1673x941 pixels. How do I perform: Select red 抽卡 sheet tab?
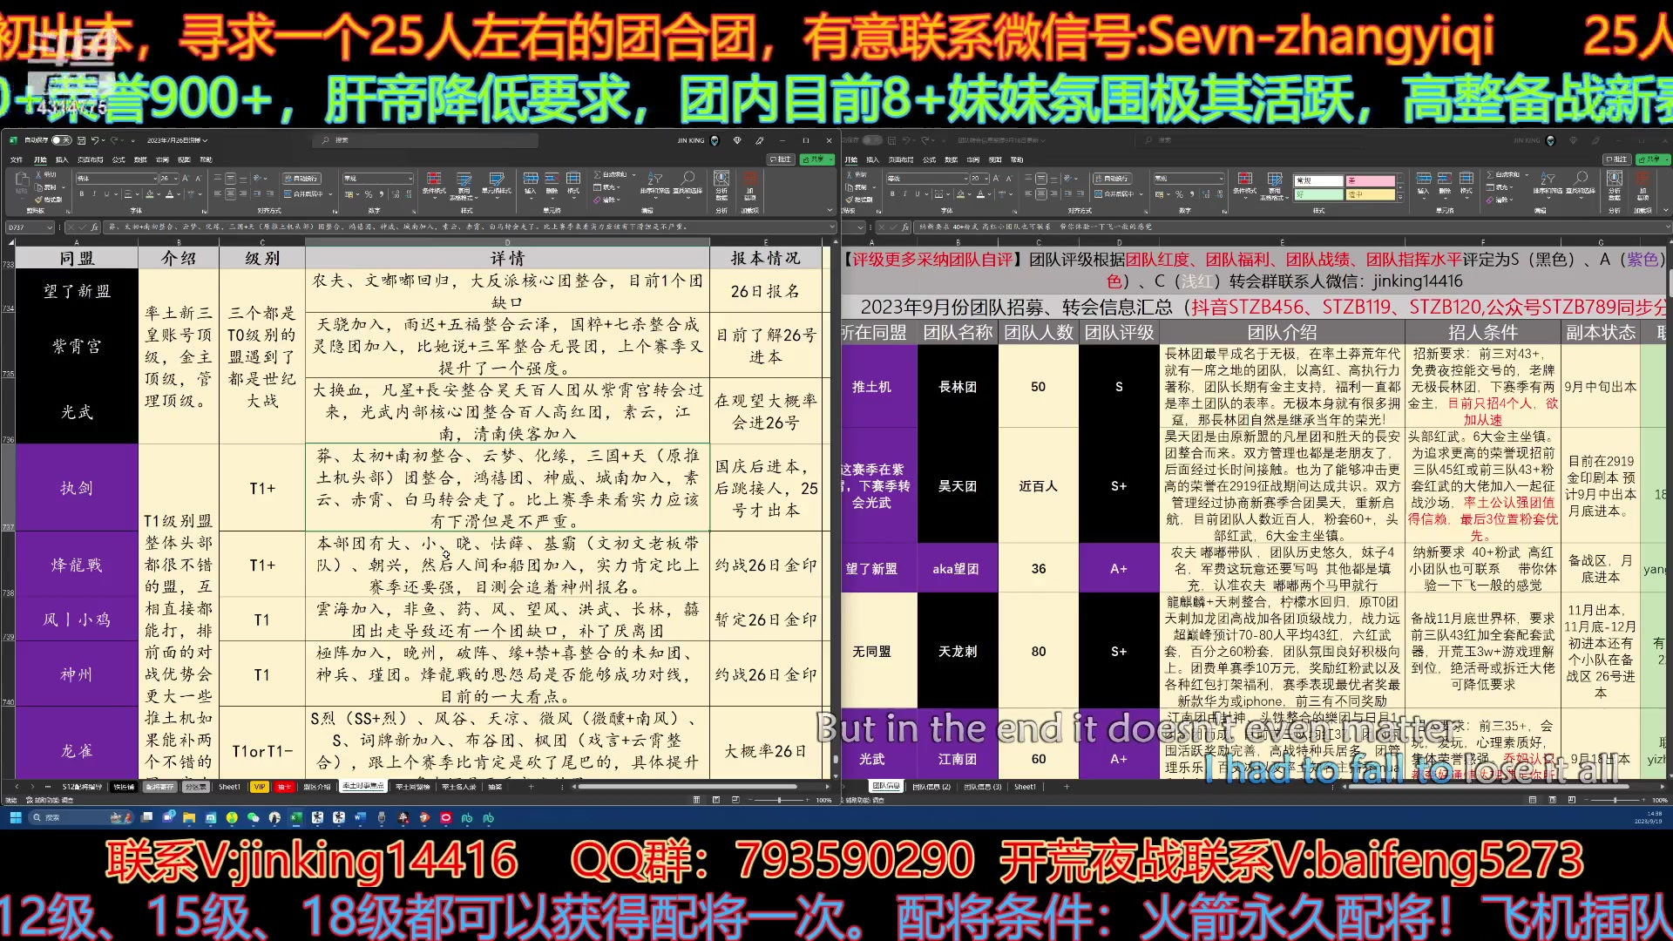(x=284, y=787)
